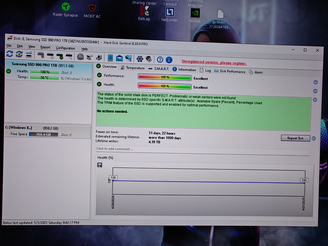Switch to the S.M.A.R.T. tab
This screenshot has height=246, width=328.
[159, 69]
